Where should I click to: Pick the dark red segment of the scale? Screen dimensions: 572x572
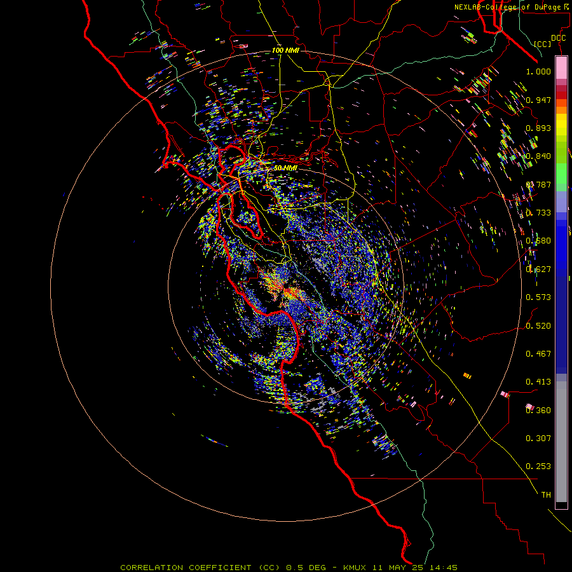(x=561, y=95)
